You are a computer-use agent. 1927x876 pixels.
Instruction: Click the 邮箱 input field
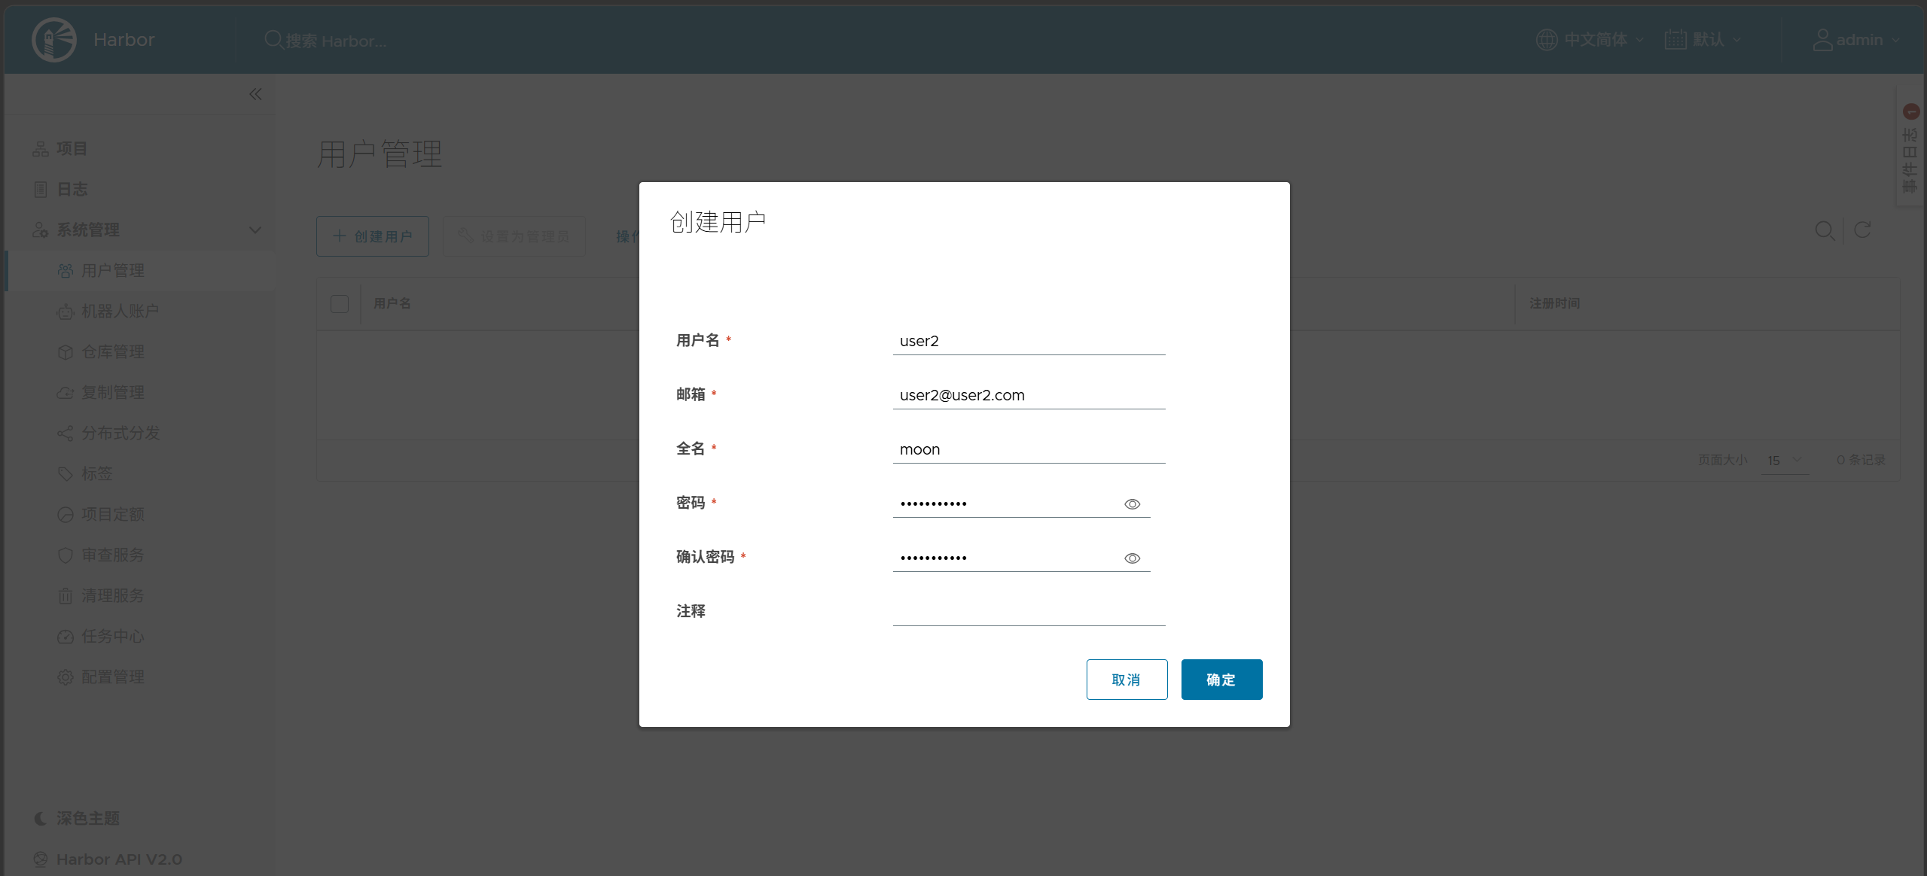tap(1029, 395)
